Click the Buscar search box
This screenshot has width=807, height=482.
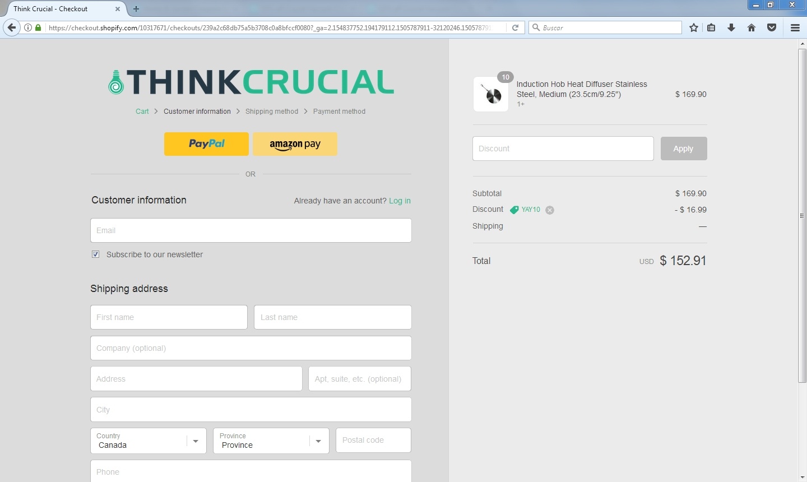coord(605,27)
